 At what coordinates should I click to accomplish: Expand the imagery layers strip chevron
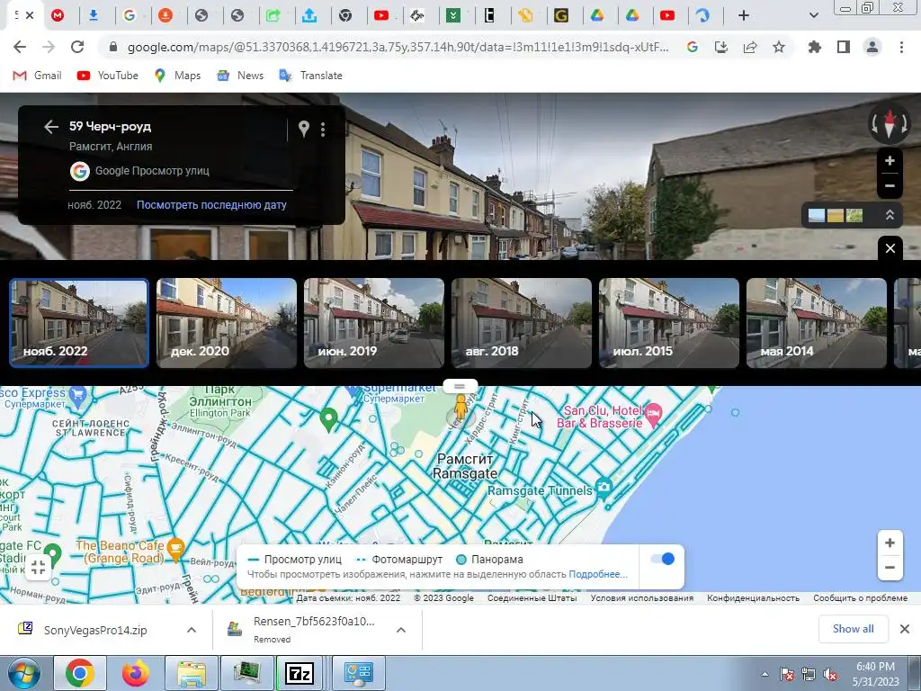[890, 215]
